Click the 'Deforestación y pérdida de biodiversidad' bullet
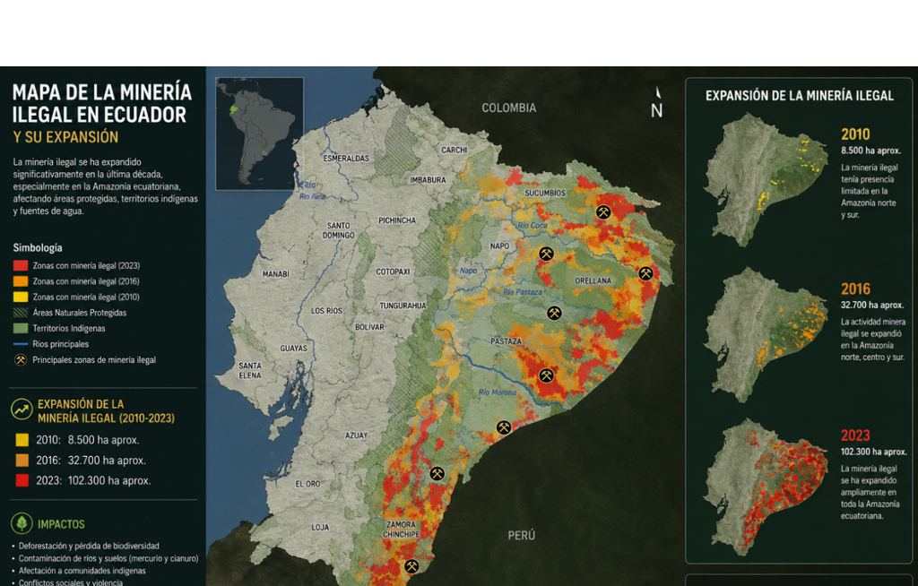918x586 pixels. pyautogui.click(x=89, y=546)
